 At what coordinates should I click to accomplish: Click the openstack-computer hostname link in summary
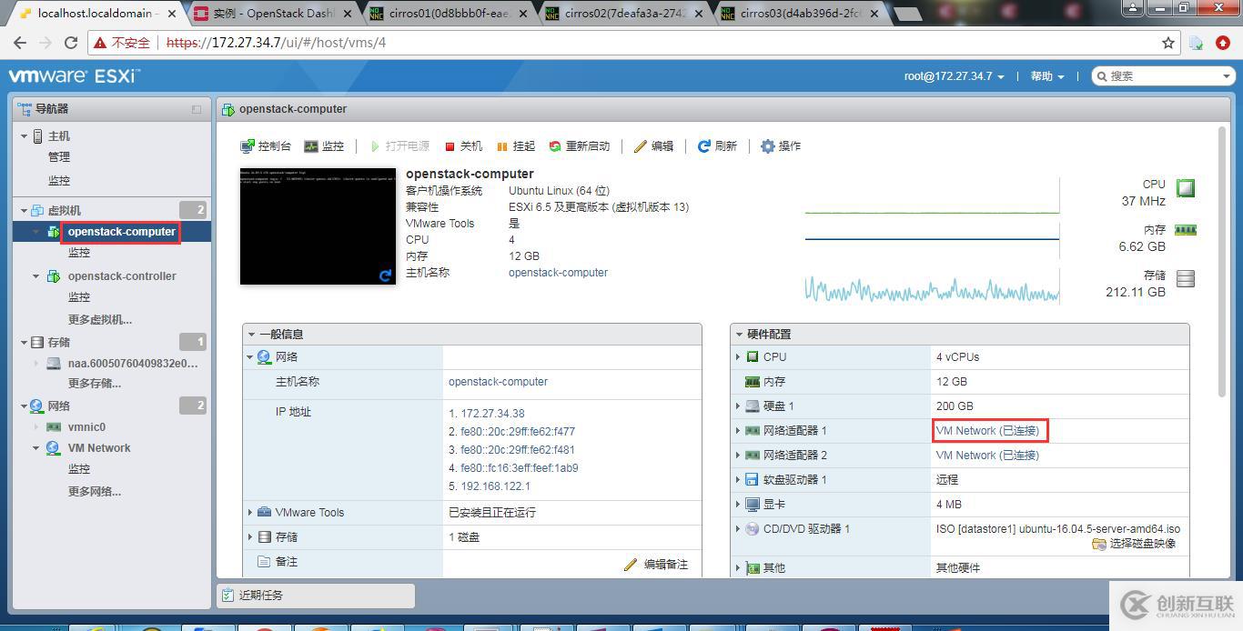558,273
